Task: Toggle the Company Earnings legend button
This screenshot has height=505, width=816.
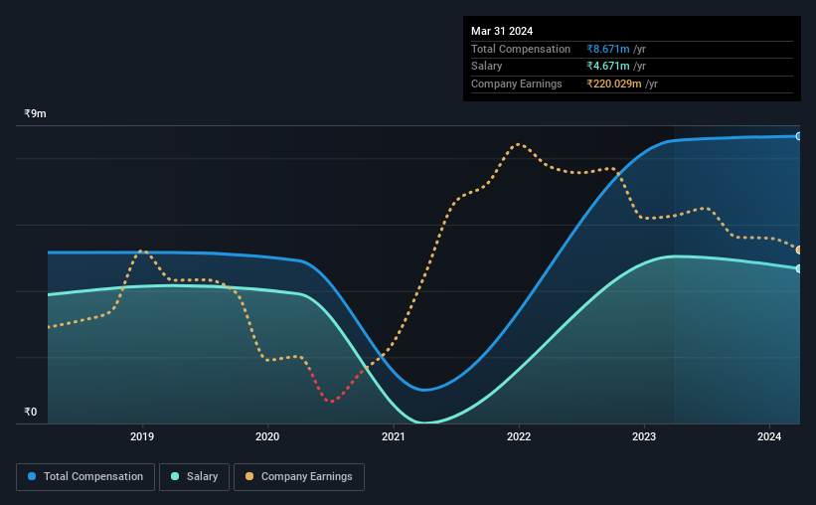Action: coord(299,477)
